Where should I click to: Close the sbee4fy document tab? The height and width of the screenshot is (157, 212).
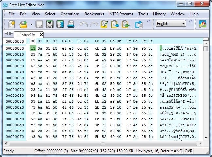(x=41, y=34)
